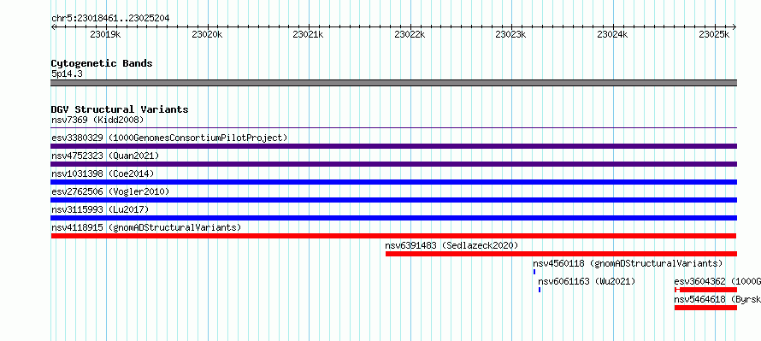Click the chr5:23018461..23025204 coordinate label
Viewport: 761px width, 341px height.
coord(110,19)
